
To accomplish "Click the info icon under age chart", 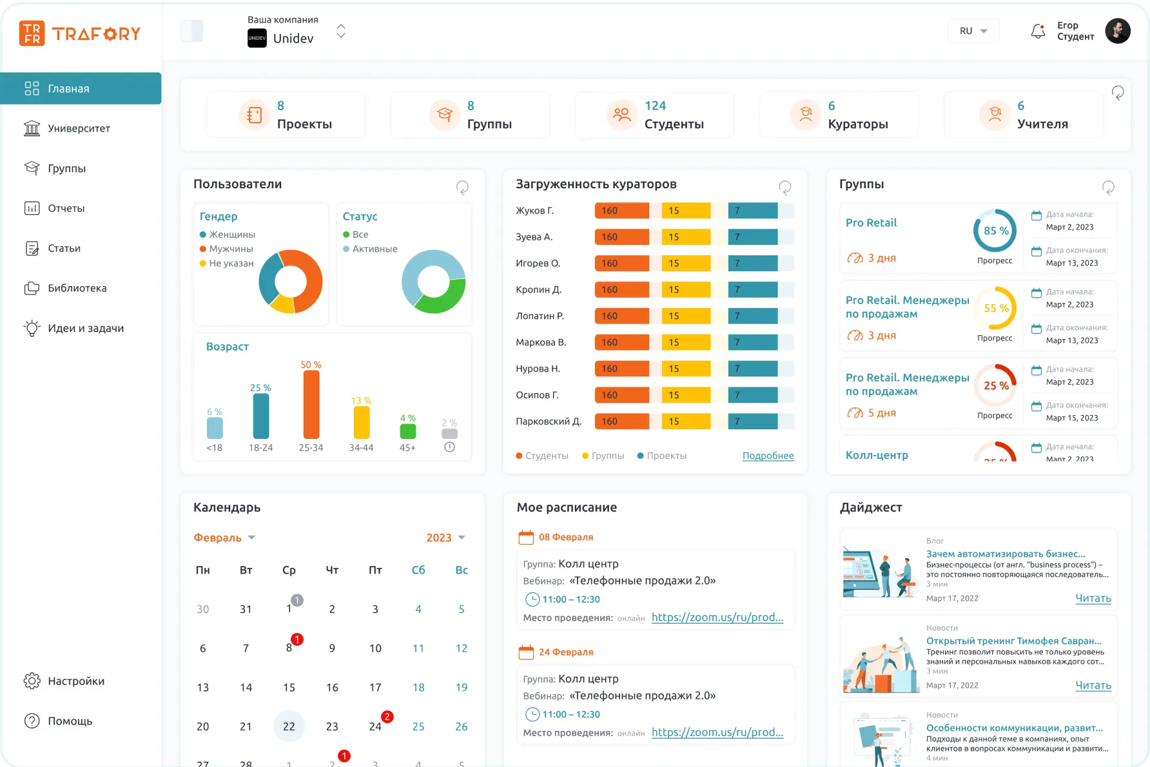I will (449, 447).
